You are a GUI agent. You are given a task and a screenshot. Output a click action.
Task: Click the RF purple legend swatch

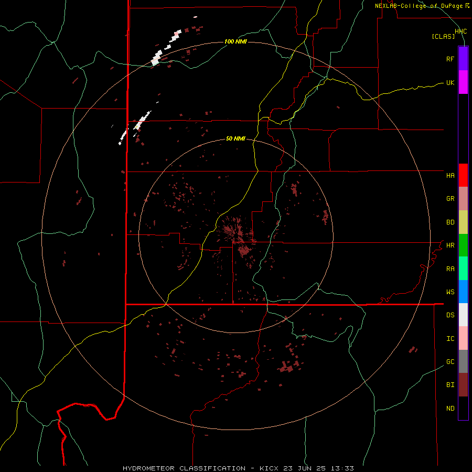(x=463, y=59)
